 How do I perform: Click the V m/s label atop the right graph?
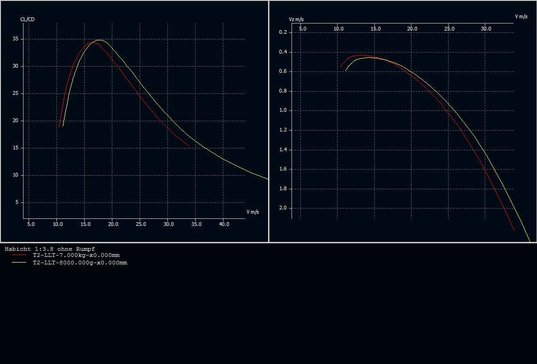[x=521, y=16]
